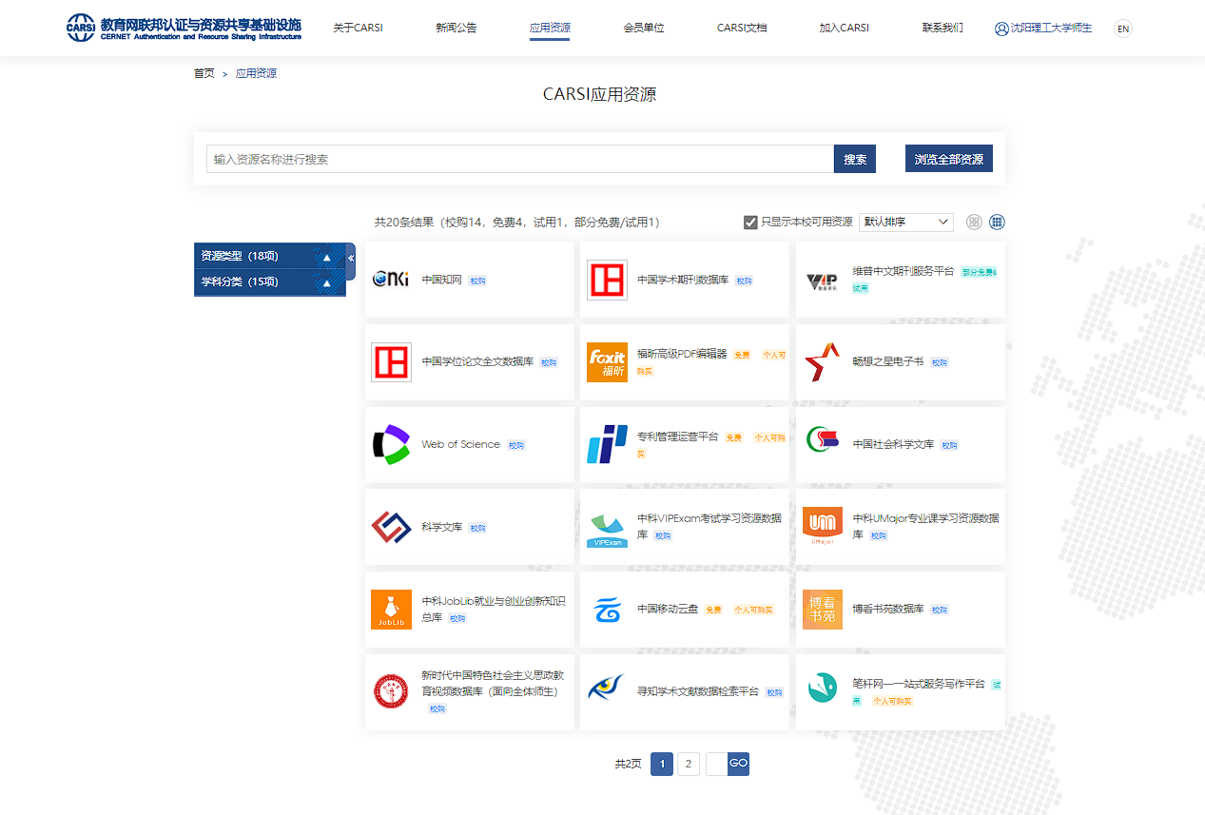Open the 福昕高级PDF编辑器 name link

pyautogui.click(x=682, y=354)
